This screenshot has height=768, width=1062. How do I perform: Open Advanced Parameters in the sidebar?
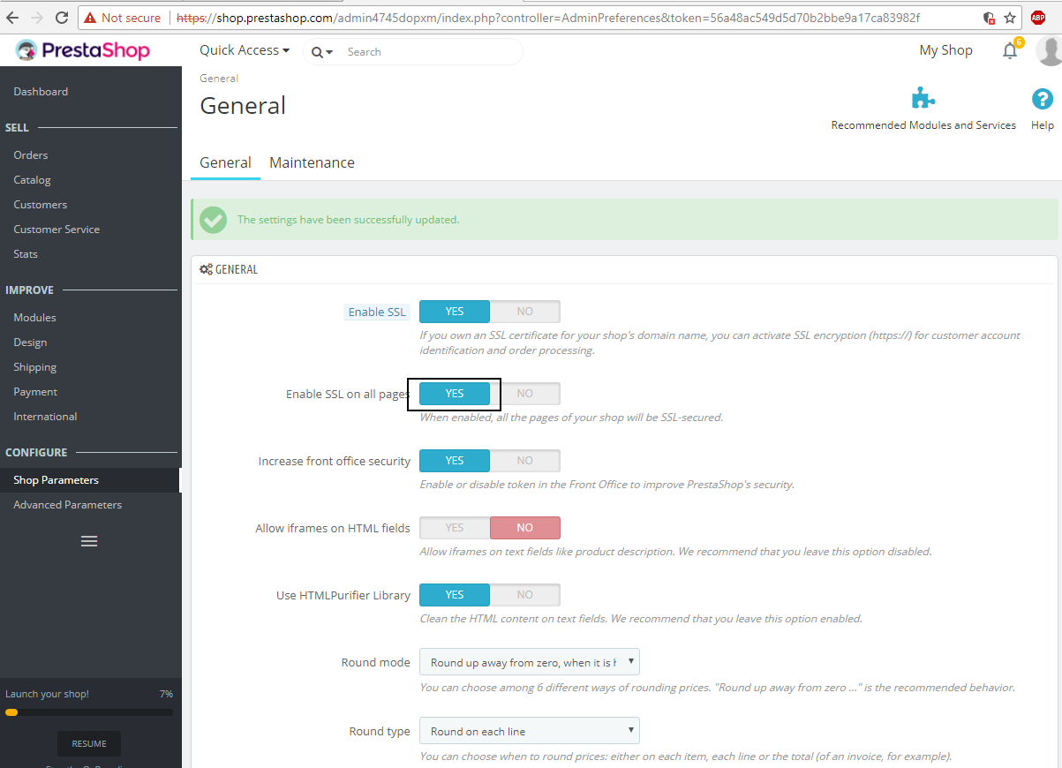[x=67, y=505]
